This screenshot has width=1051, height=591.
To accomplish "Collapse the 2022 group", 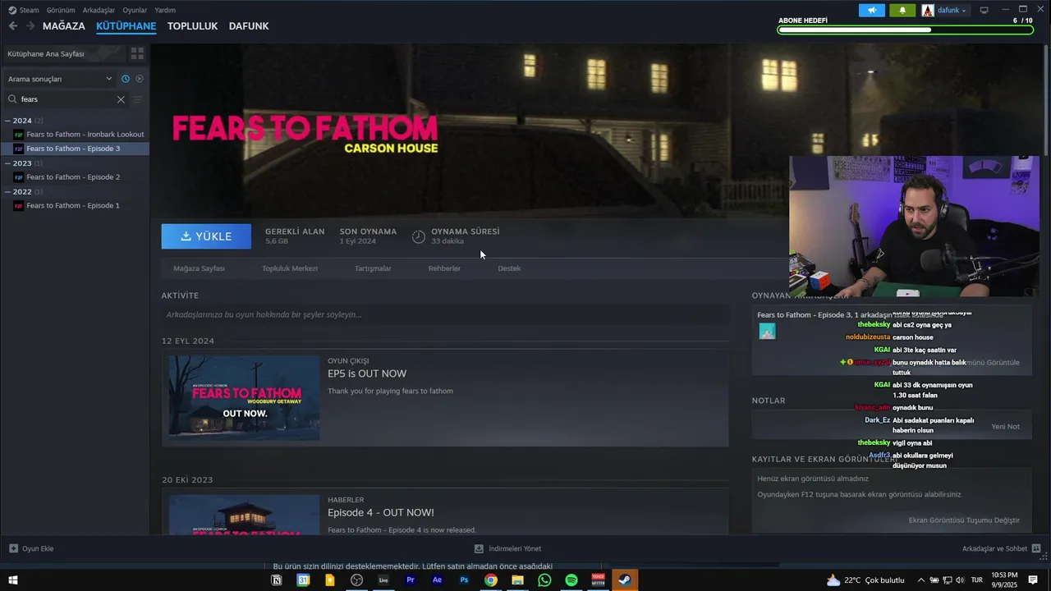I will [x=7, y=192].
